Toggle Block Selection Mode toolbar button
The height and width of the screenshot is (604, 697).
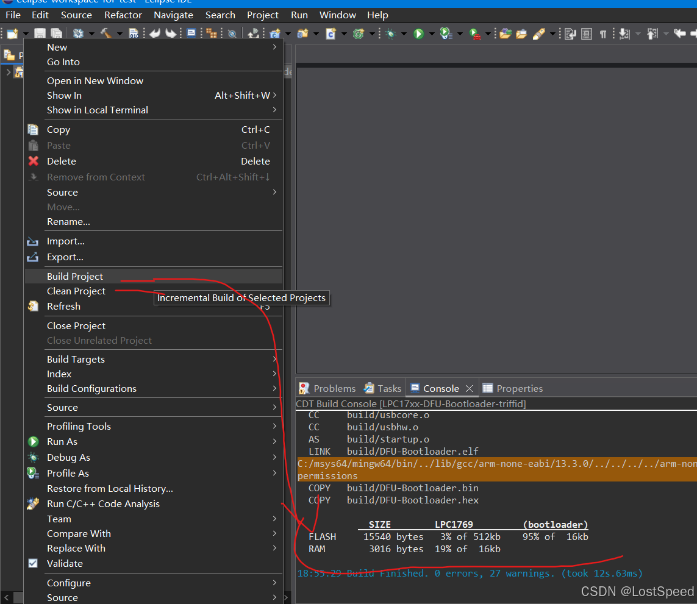point(587,34)
